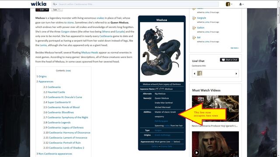
Task: Open the infobox Enemy Data link
Action: pyautogui.click(x=166, y=147)
